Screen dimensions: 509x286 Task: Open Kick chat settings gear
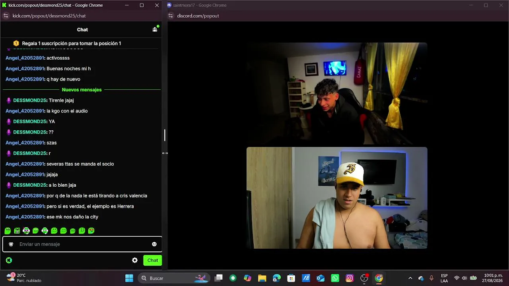135,260
